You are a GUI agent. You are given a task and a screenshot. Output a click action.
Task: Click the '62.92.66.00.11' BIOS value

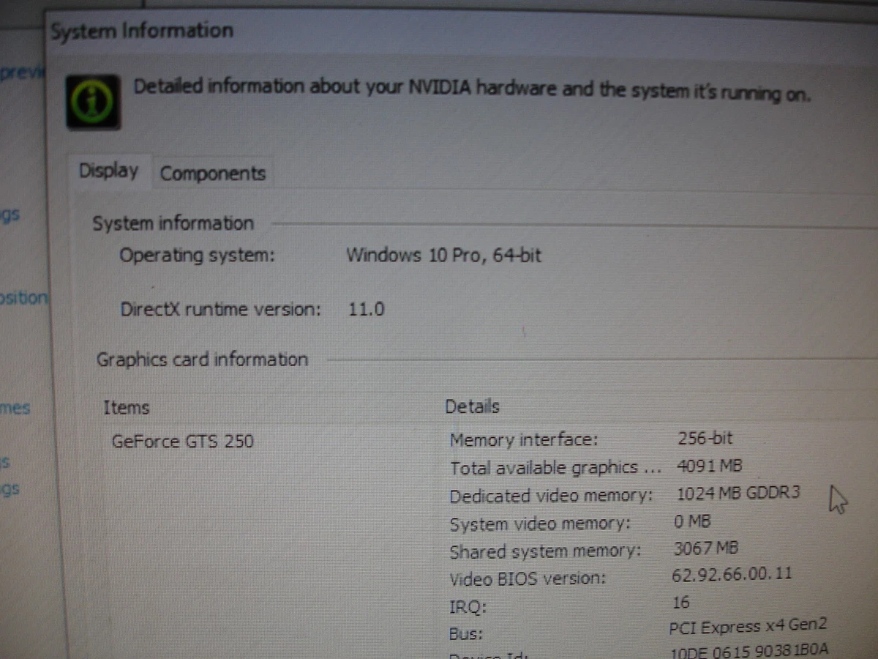(x=732, y=574)
